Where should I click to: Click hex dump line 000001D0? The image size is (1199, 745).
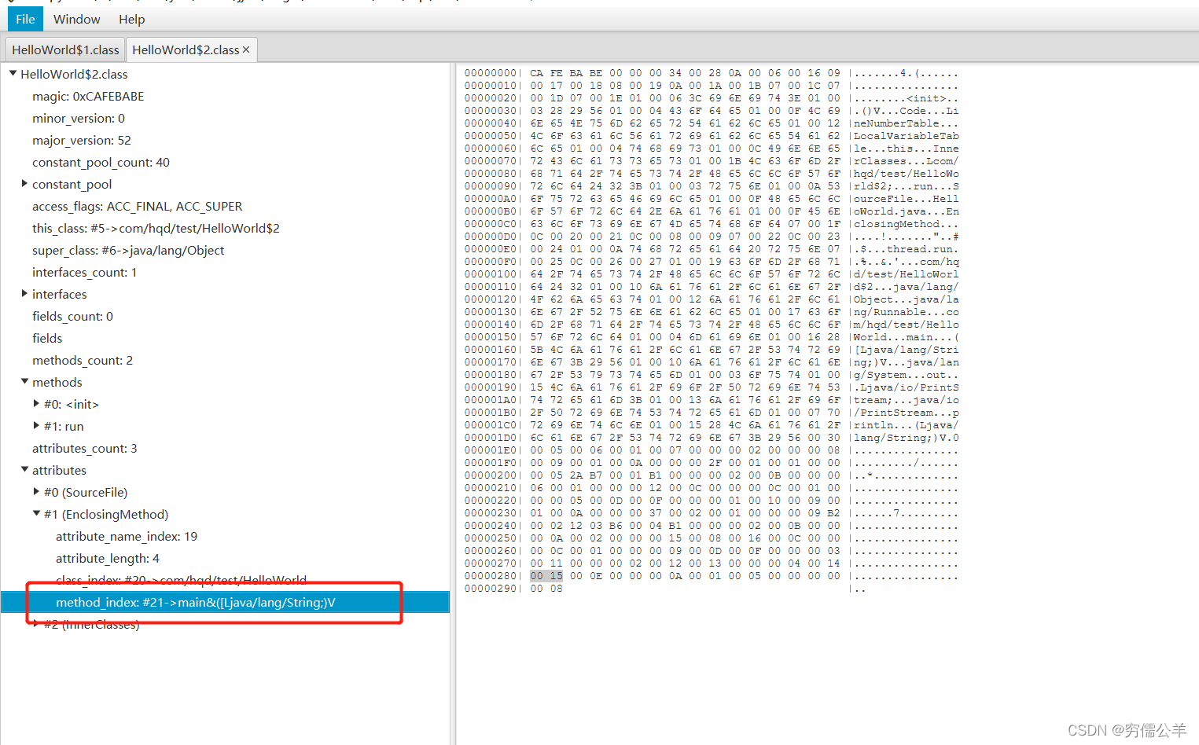coord(711,438)
